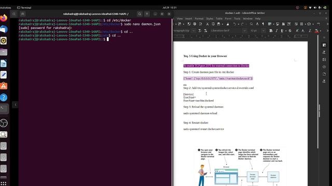Open Print Preview in Writer toolbar
Screen dimensions: 332x186
coord(201,24)
